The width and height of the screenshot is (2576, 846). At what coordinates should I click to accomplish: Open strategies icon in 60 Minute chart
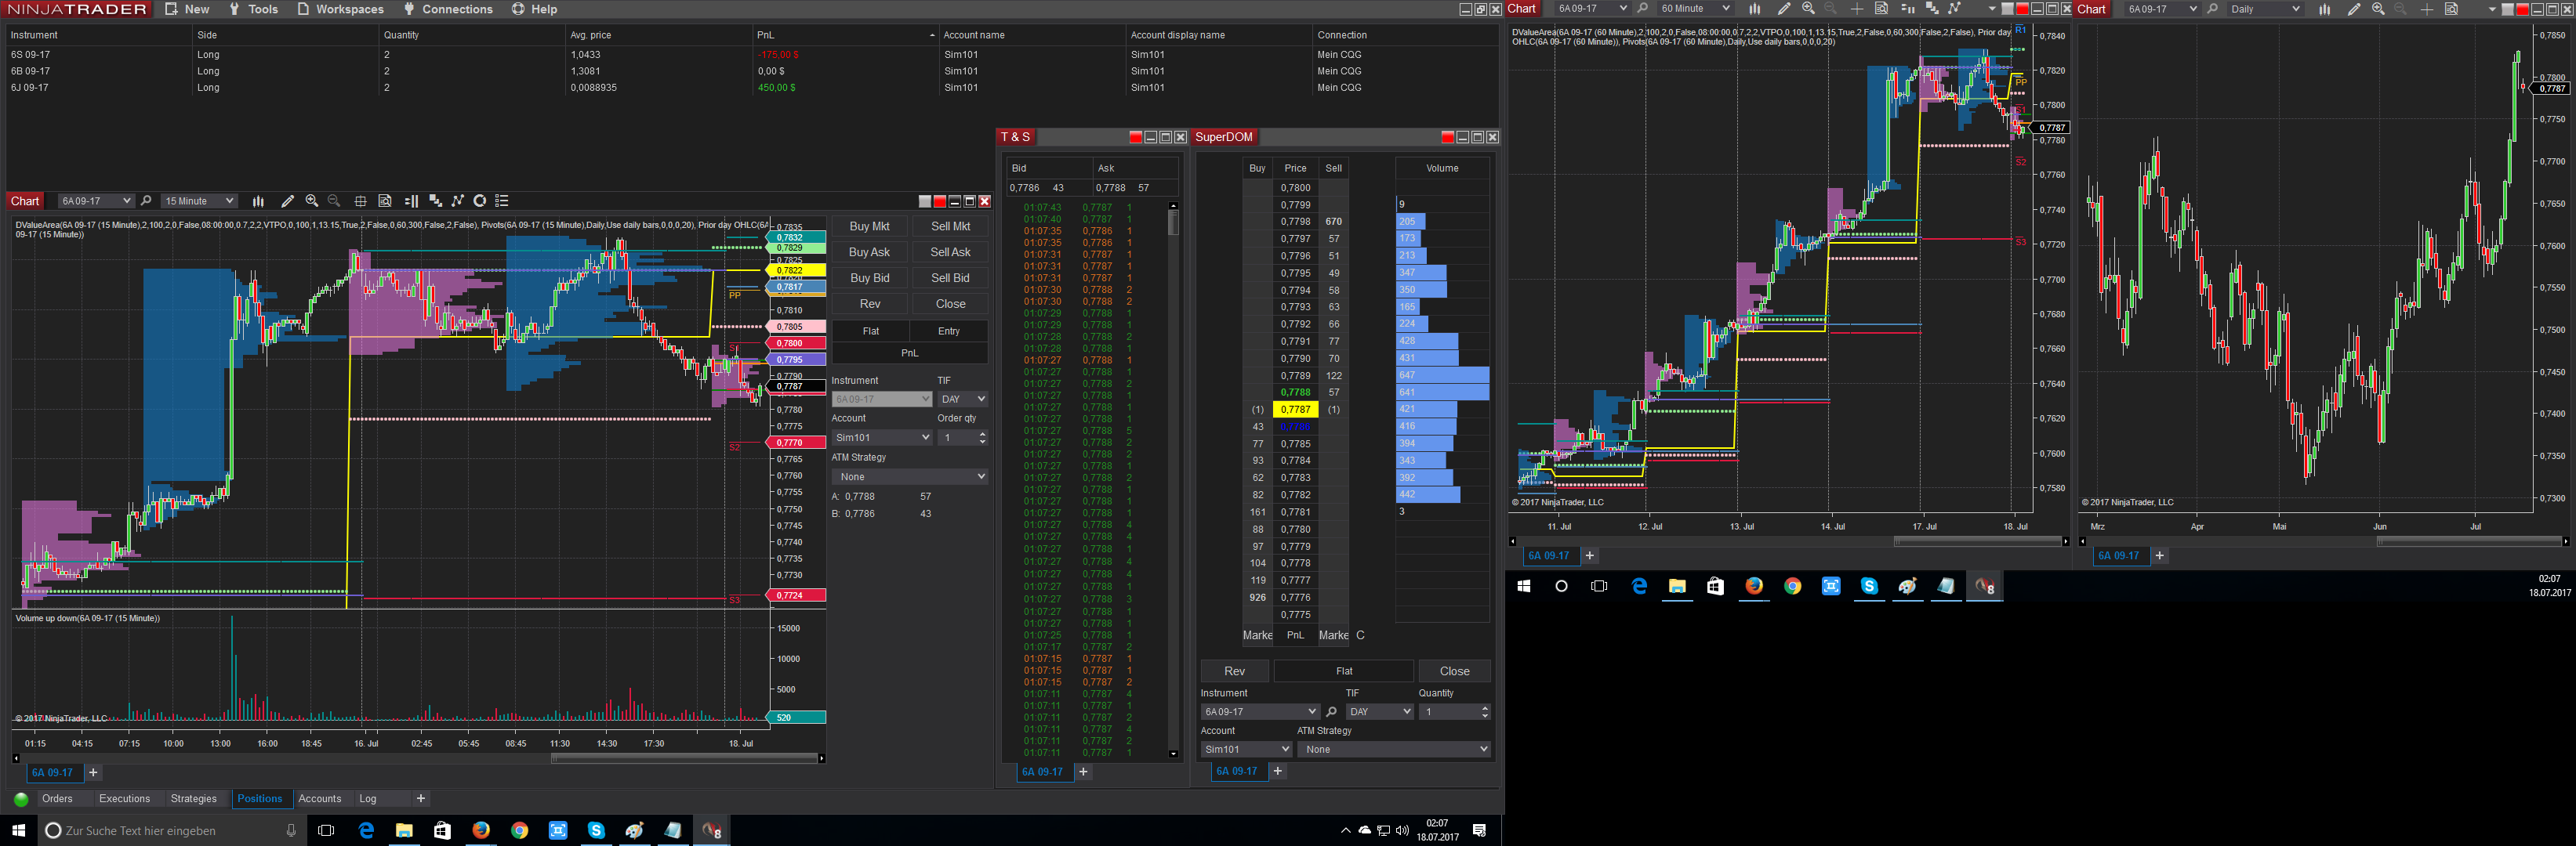[x=1954, y=9]
